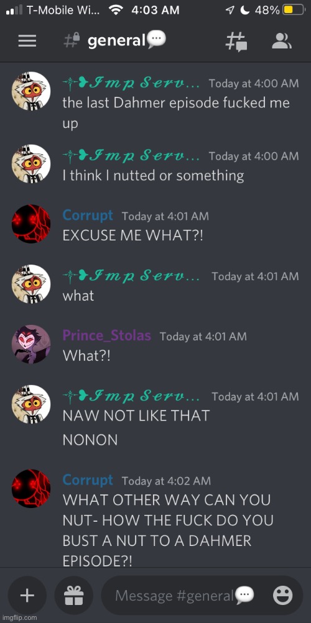Select the 'EXCUSE ME WHAT?!' message

pos(133,235)
